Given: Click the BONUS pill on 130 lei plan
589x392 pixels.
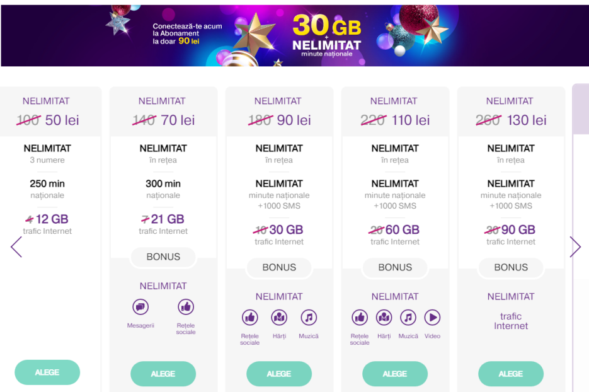Looking at the screenshot, I should click(511, 267).
